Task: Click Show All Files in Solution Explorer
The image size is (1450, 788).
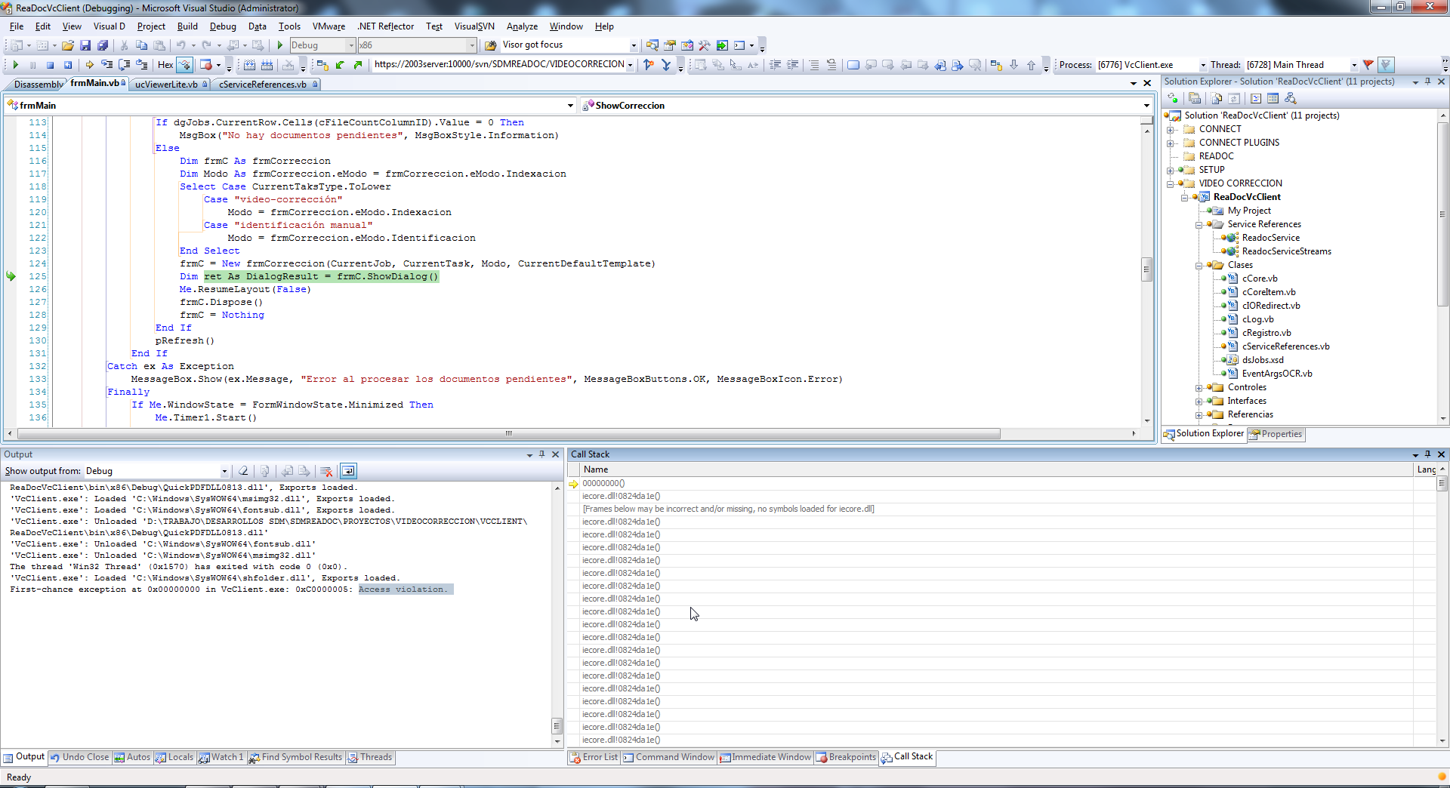Action: (1217, 98)
